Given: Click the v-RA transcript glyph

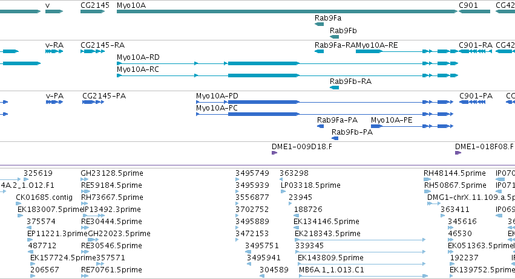Looking at the screenshot, I should pos(54,51).
